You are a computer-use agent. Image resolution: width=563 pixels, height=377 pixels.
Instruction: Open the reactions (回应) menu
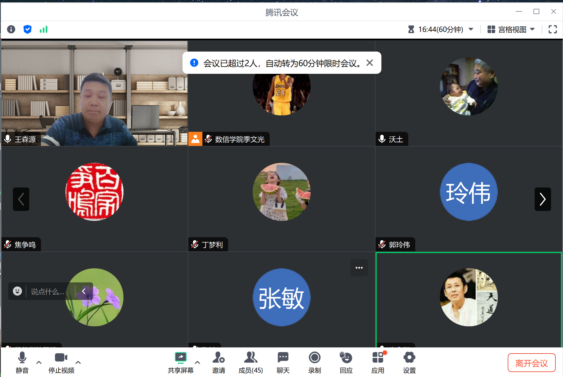[346, 362]
